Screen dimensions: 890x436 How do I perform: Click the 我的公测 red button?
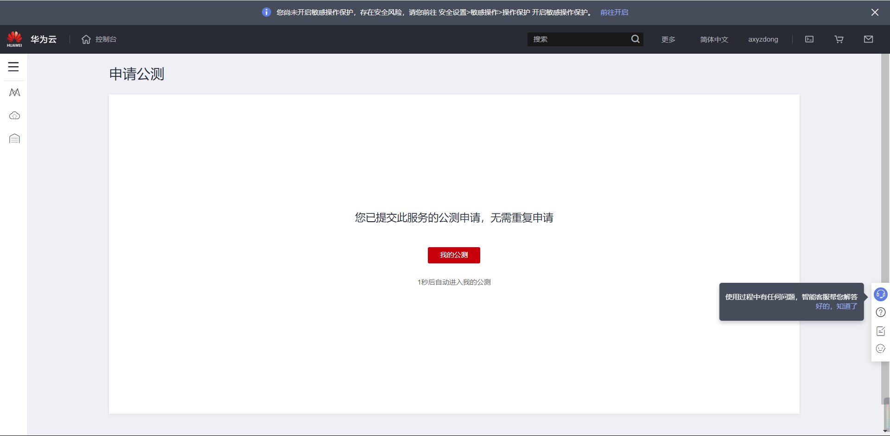[454, 255]
